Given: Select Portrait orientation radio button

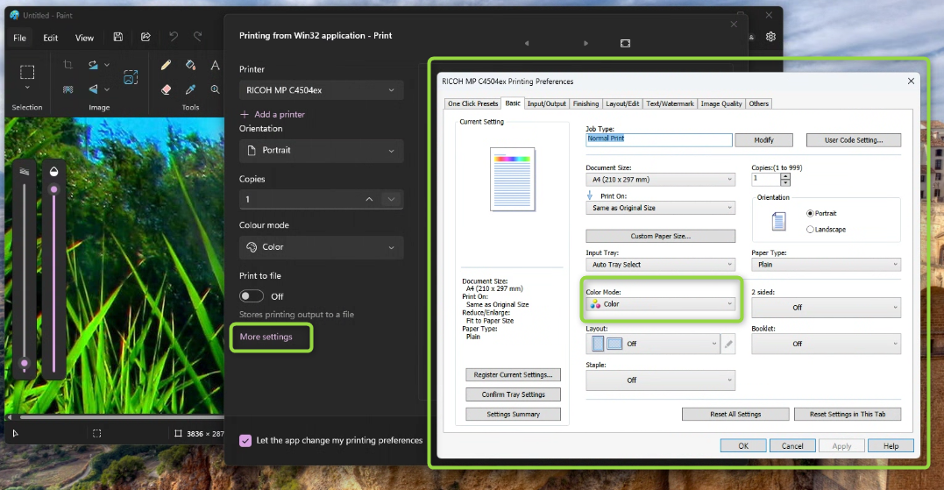Looking at the screenshot, I should (x=810, y=213).
